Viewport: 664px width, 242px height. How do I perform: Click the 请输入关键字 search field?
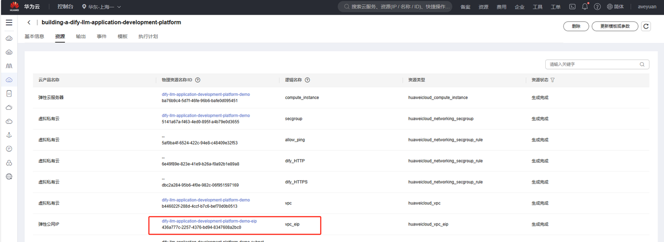pyautogui.click(x=592, y=64)
